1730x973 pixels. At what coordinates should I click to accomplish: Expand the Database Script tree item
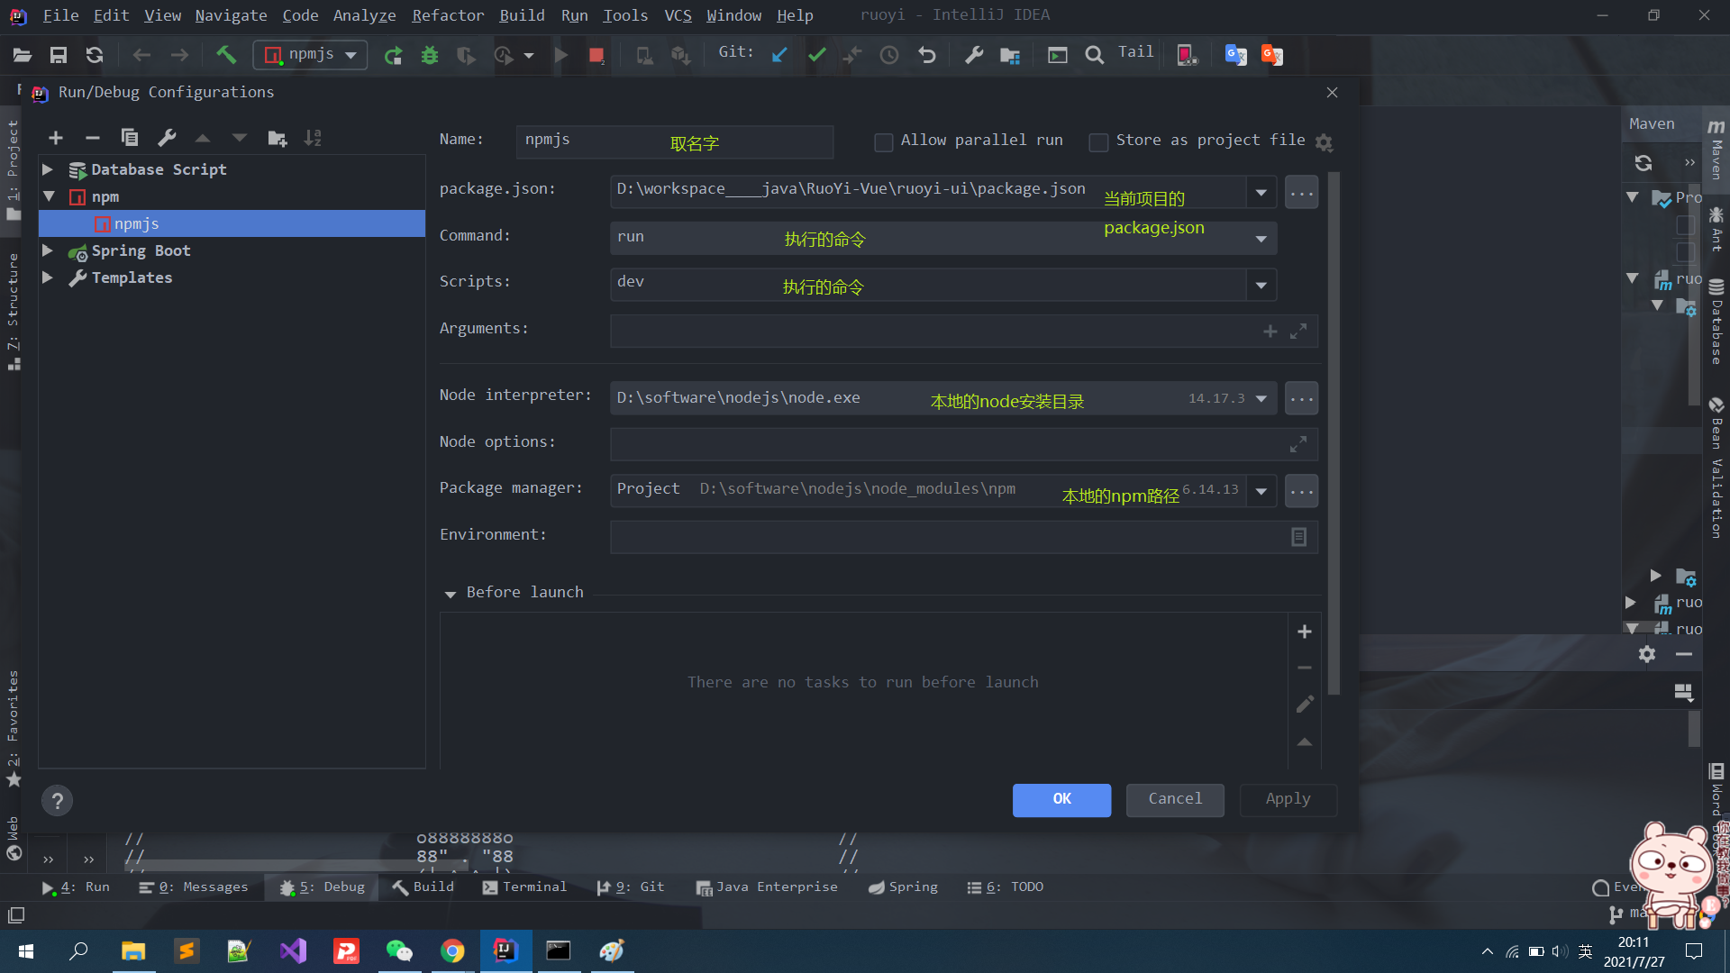point(50,168)
